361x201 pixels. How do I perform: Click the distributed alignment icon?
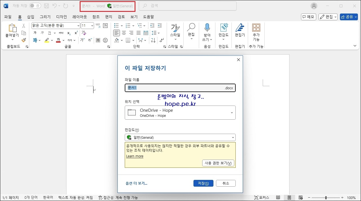[146, 33]
